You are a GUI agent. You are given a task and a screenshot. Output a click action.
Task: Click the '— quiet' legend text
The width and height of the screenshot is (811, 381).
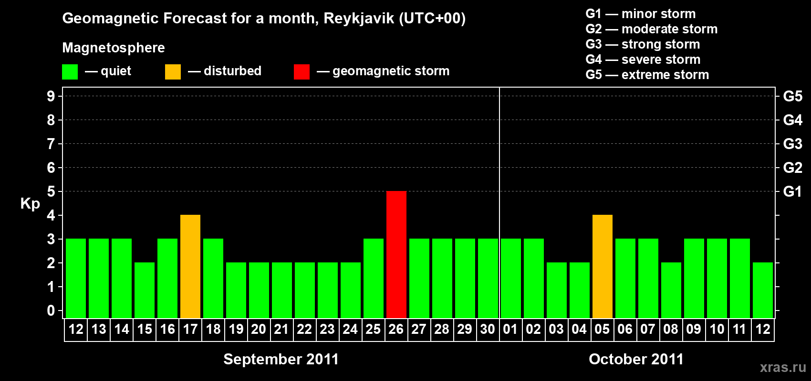108,71
